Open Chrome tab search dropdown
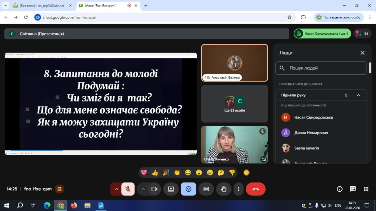This screenshot has width=376, height=211. (5, 6)
